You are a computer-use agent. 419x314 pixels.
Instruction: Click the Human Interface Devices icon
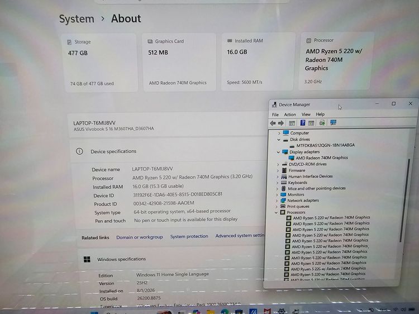284,177
